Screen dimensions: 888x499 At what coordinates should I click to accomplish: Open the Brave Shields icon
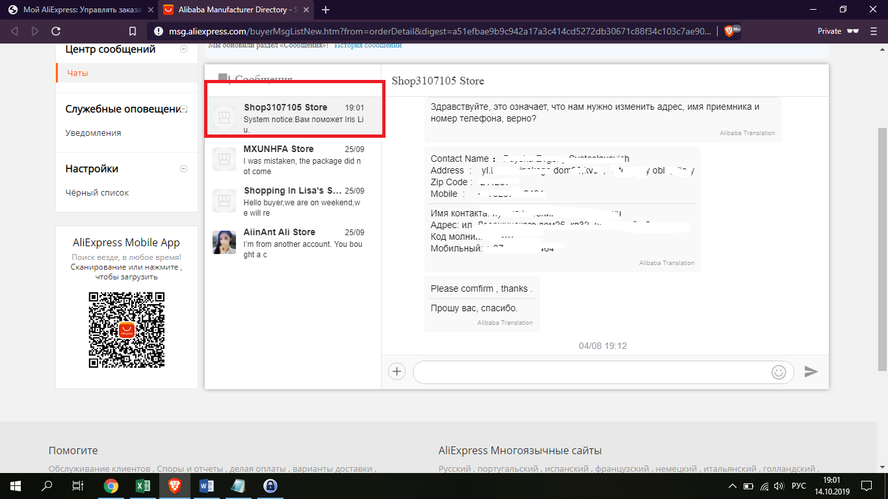tap(729, 31)
